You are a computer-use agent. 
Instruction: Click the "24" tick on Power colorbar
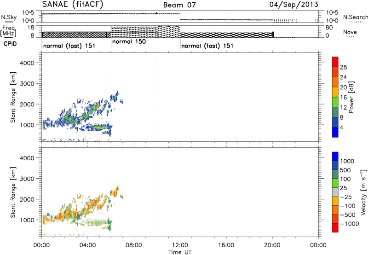click(x=343, y=77)
